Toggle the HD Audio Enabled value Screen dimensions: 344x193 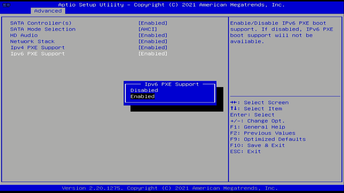pyautogui.click(x=153, y=35)
